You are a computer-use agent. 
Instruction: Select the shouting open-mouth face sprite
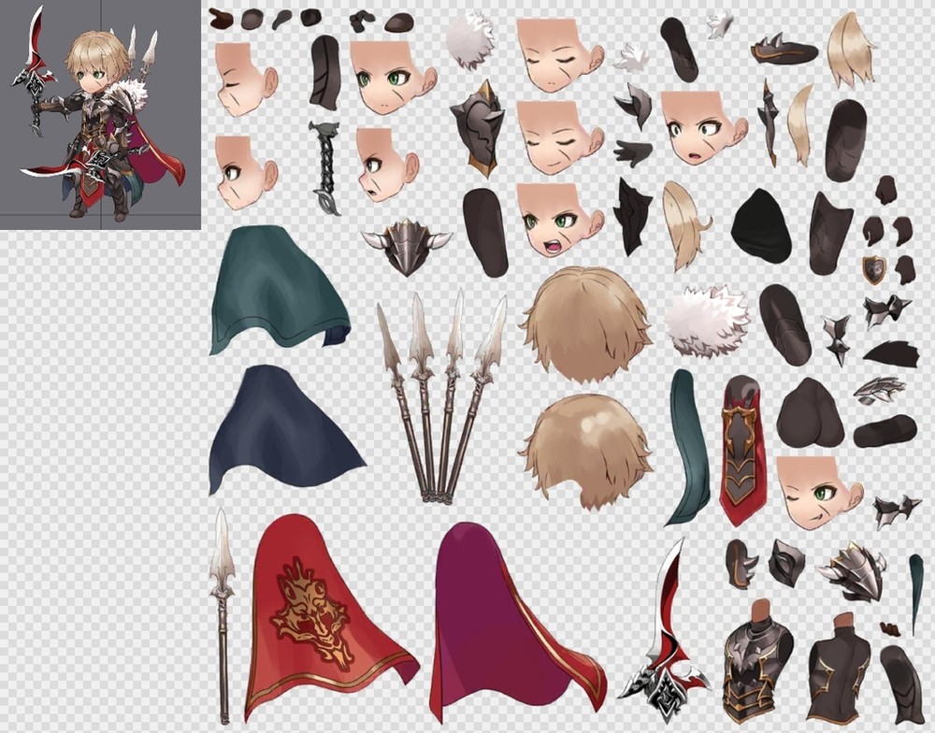(x=559, y=220)
